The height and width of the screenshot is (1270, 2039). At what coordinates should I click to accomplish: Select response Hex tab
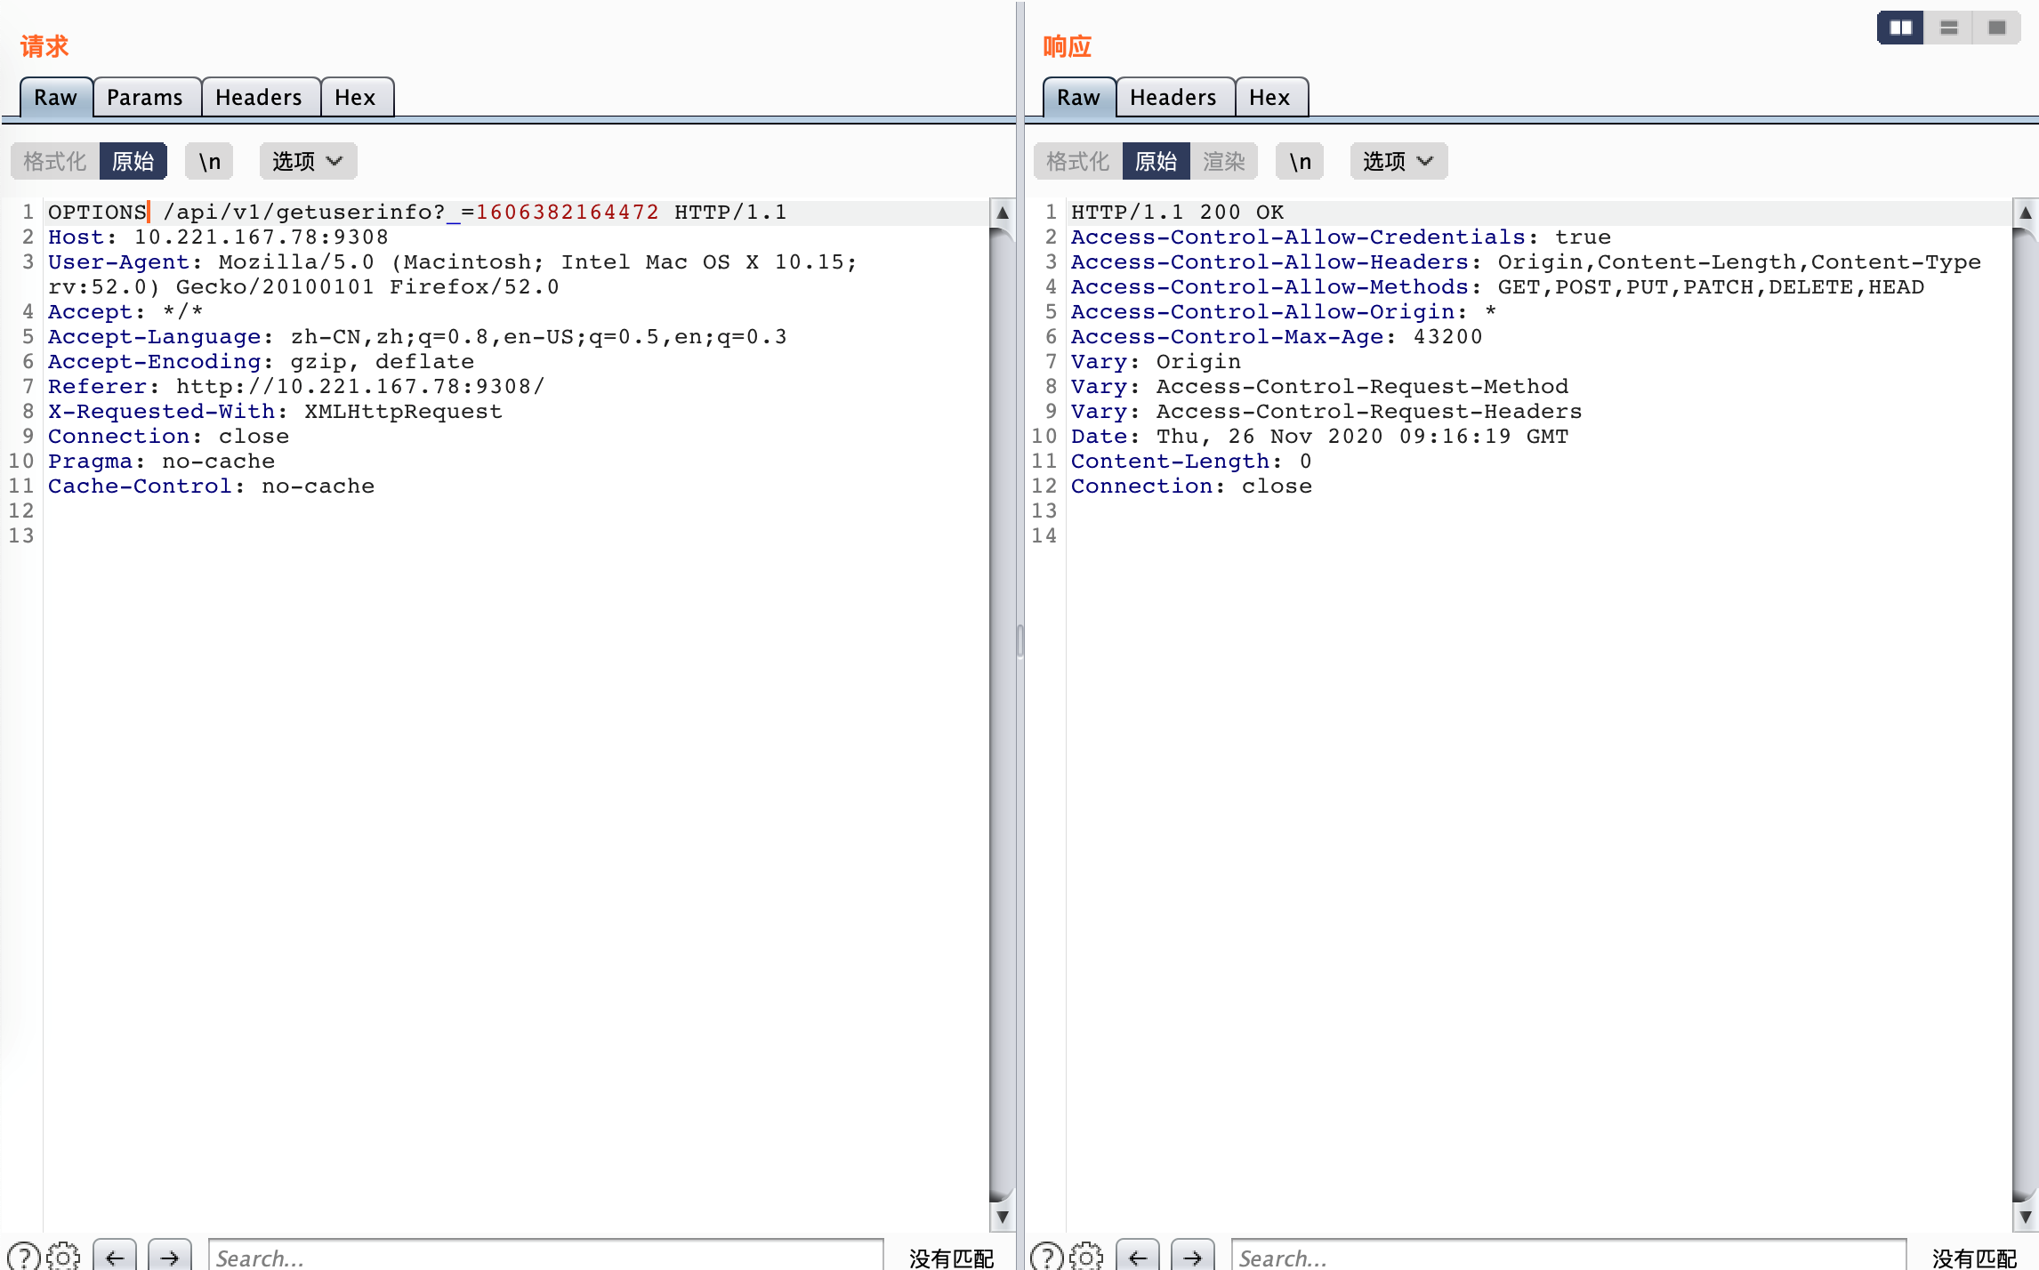coord(1270,97)
